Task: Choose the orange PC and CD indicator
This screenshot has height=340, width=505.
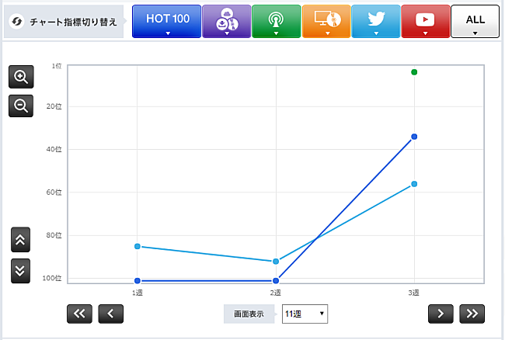Action: pyautogui.click(x=326, y=21)
